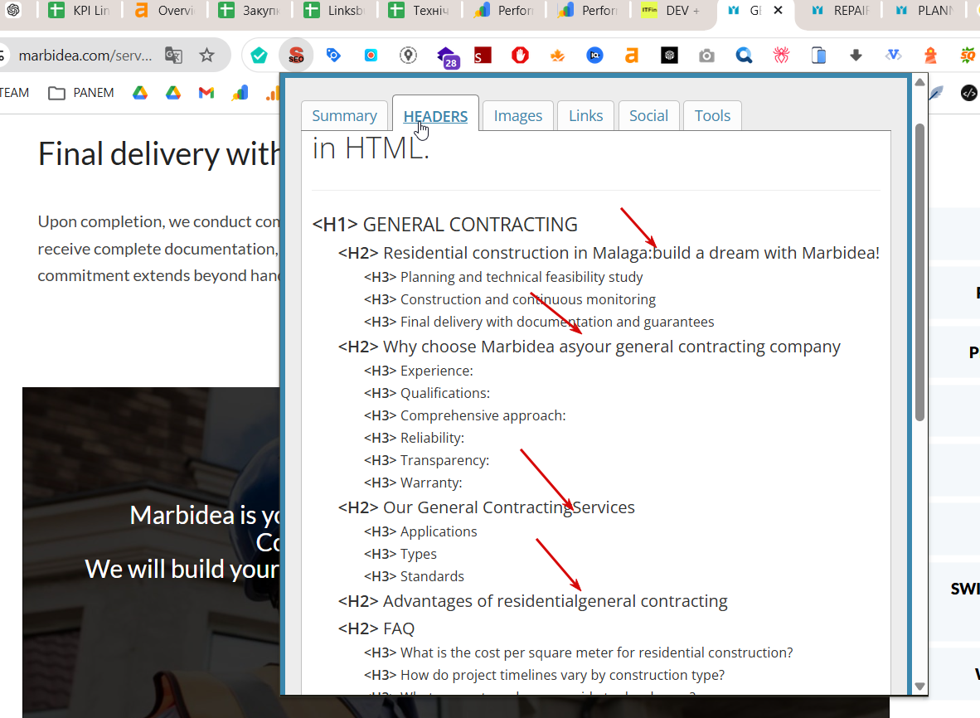Click the H3 Applications entry
Screen dimensions: 980x718
(420, 531)
